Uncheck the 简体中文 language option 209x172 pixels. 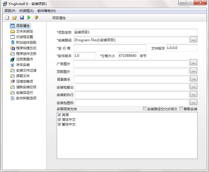[60, 120]
